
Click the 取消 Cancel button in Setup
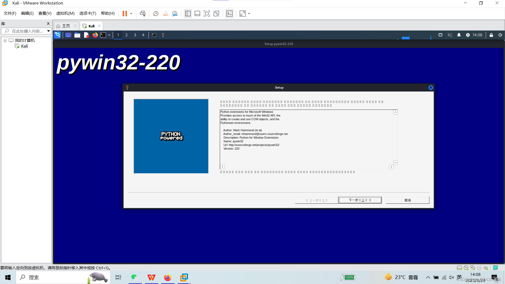click(408, 200)
